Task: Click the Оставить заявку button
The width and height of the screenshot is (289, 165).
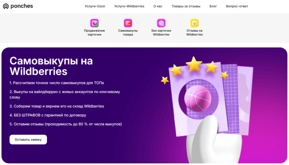Action: click(28, 140)
